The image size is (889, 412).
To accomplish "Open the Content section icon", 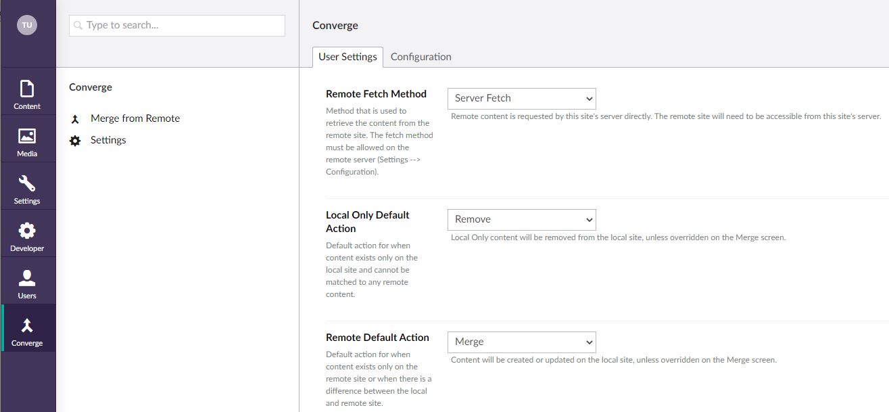I will pos(27,89).
